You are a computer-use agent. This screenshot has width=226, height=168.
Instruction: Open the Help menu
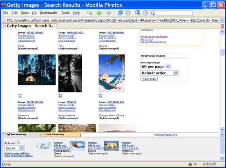tap(76, 13)
